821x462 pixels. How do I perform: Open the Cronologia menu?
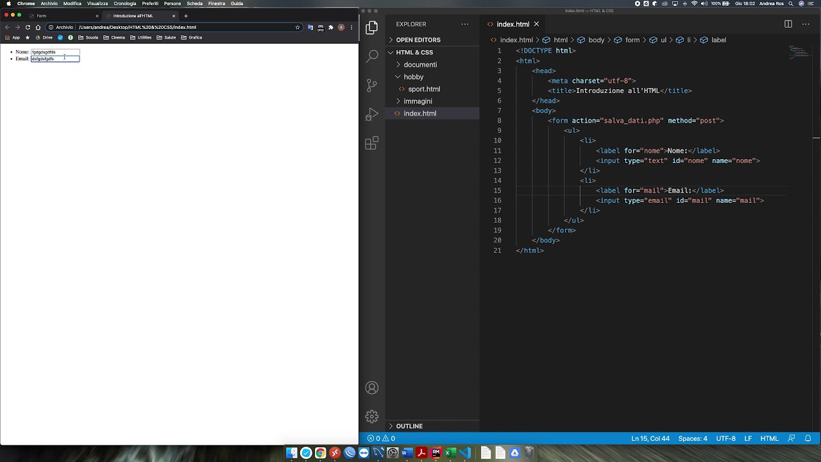pyautogui.click(x=125, y=3)
